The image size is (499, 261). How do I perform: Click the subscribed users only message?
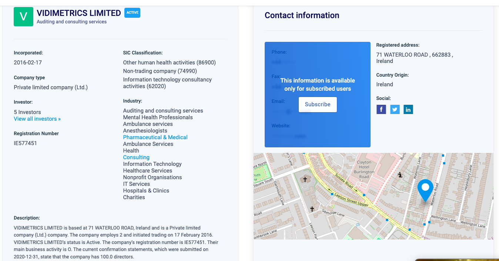[318, 85]
